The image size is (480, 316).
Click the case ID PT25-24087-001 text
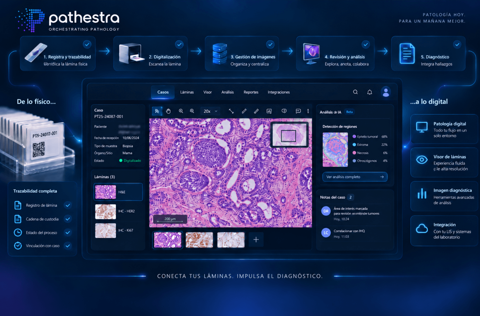pyautogui.click(x=109, y=116)
